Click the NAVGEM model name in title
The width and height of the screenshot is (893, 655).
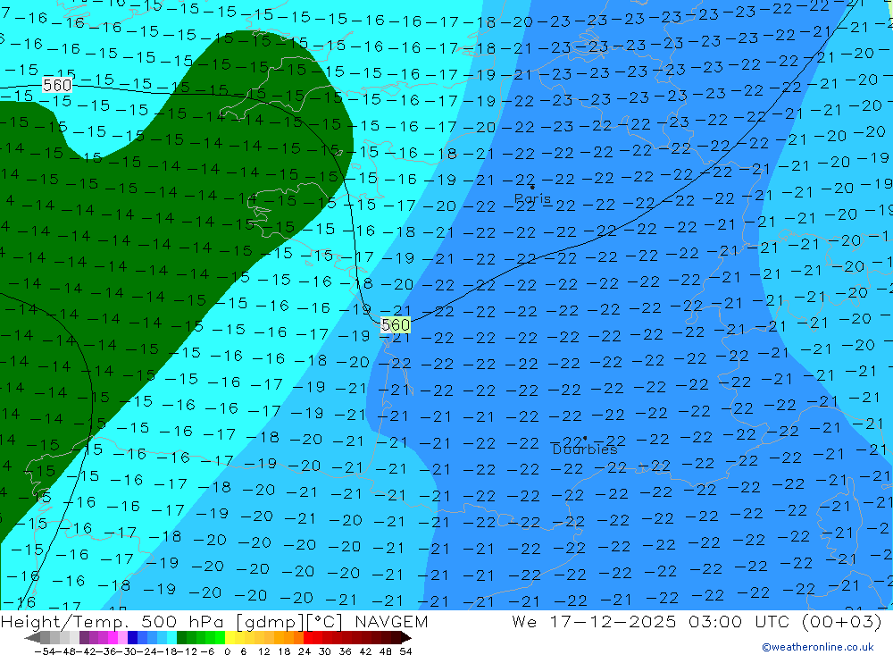[x=391, y=622]
